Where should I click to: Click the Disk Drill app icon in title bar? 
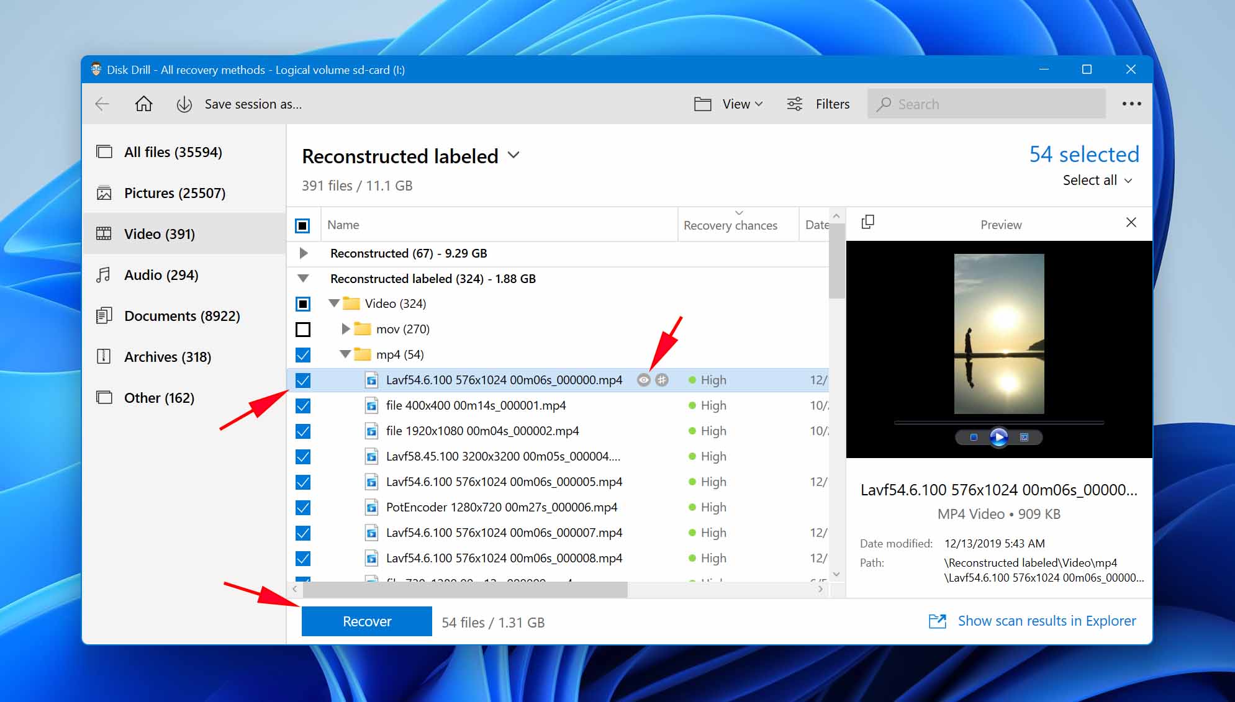coord(96,69)
